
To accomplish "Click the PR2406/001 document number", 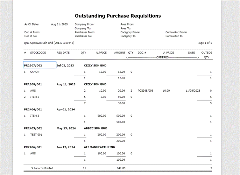I will [x=33, y=147].
